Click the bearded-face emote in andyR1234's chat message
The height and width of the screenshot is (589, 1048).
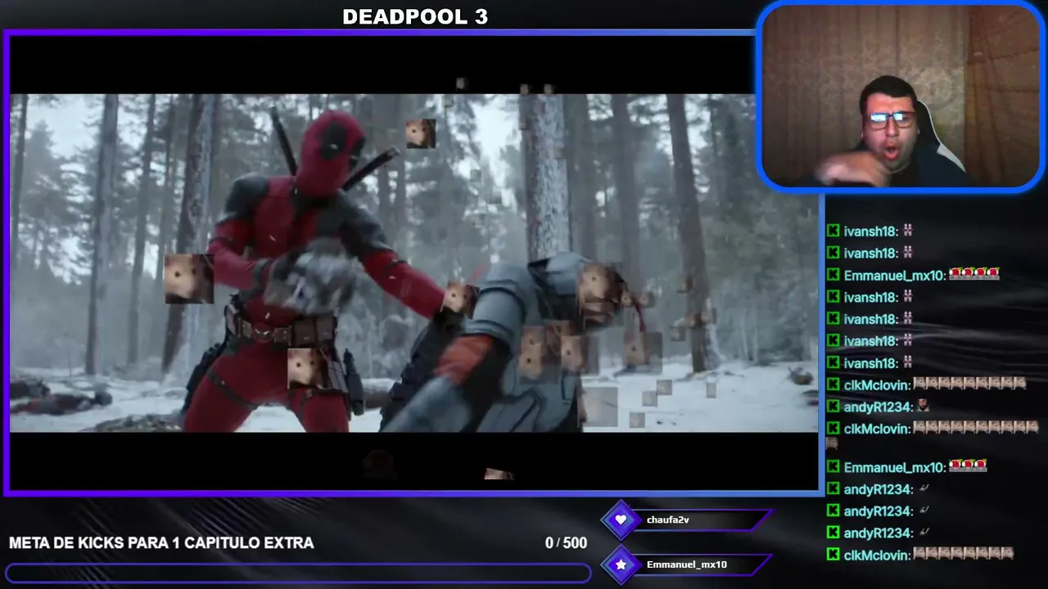pyautogui.click(x=924, y=407)
